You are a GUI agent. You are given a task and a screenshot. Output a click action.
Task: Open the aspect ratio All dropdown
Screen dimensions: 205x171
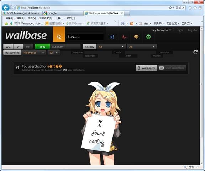click(x=142, y=47)
